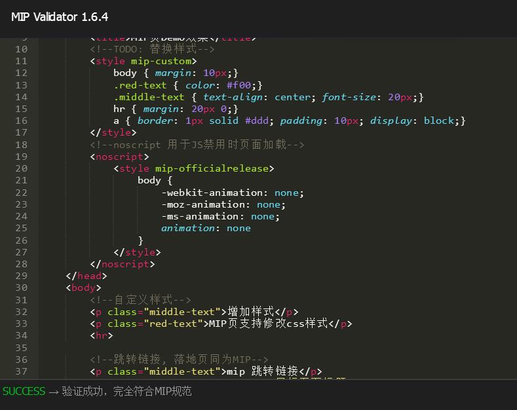Click the TODO comment on line 10

pos(152,49)
